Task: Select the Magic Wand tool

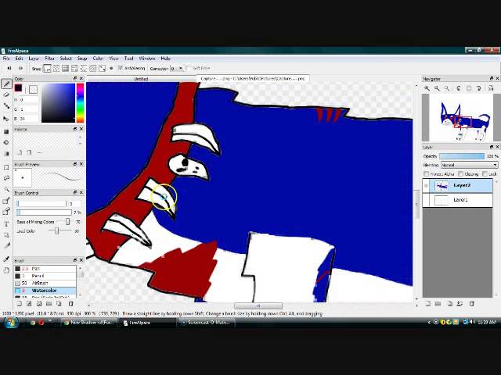Action: [x=6, y=189]
